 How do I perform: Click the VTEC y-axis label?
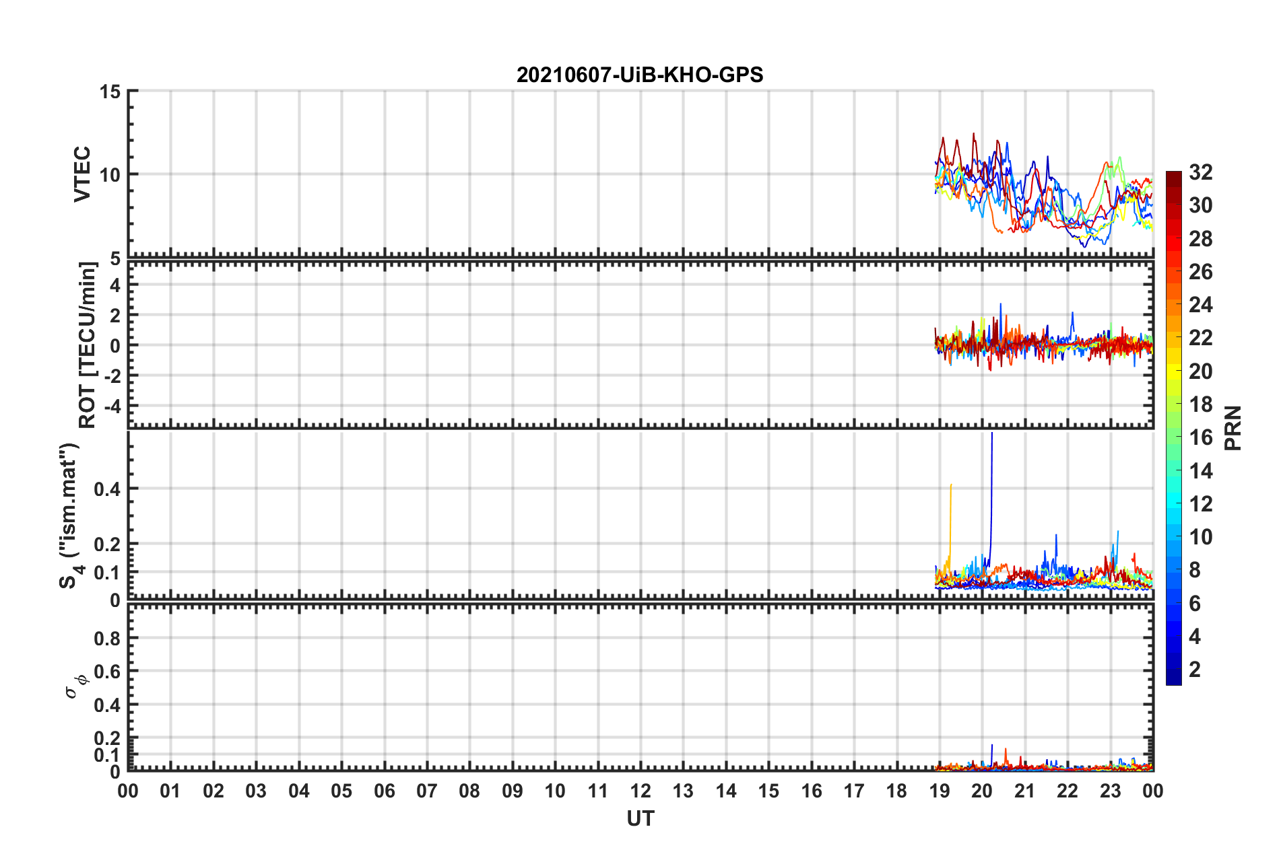(82, 174)
